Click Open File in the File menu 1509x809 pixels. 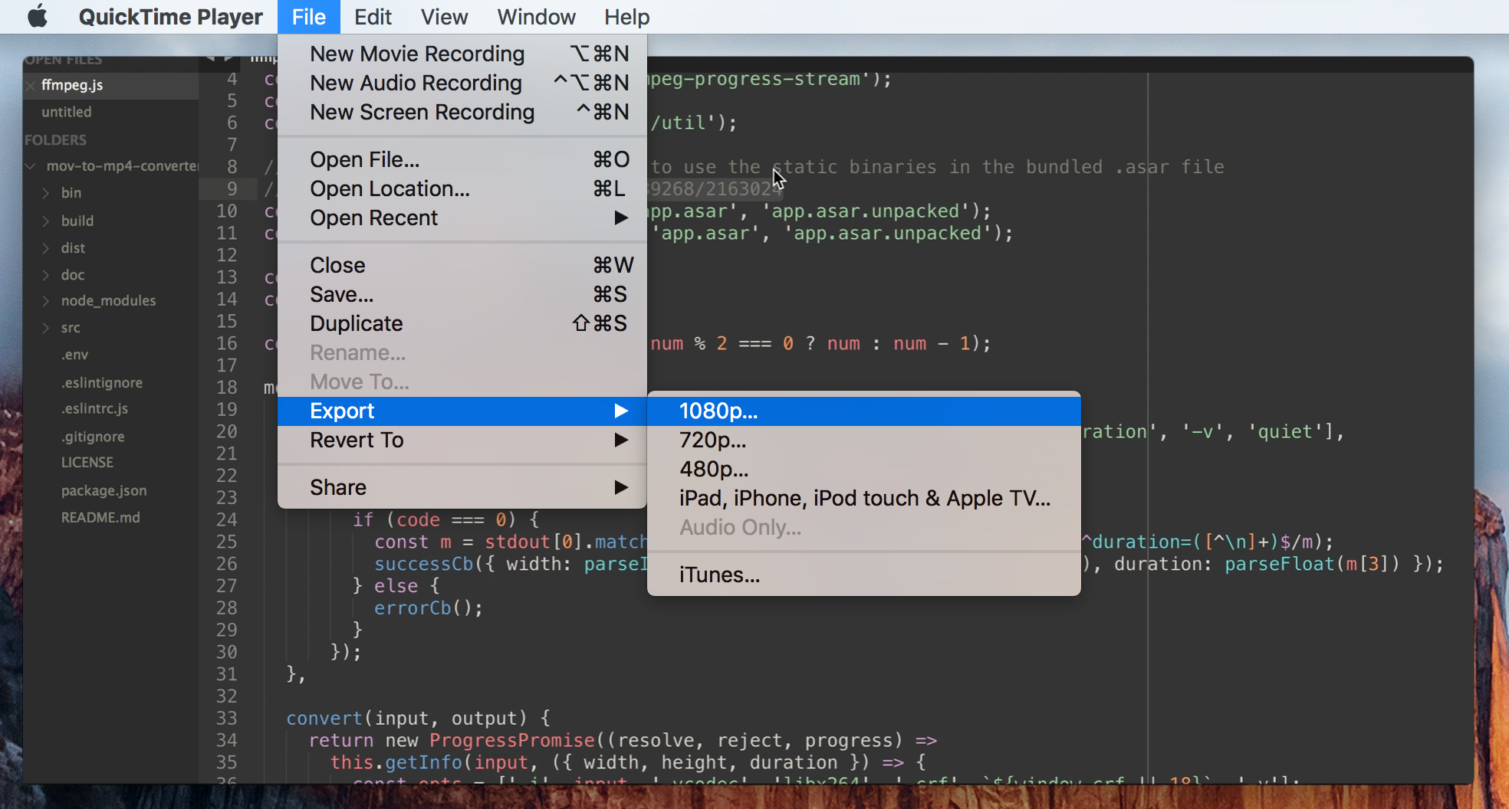[364, 159]
